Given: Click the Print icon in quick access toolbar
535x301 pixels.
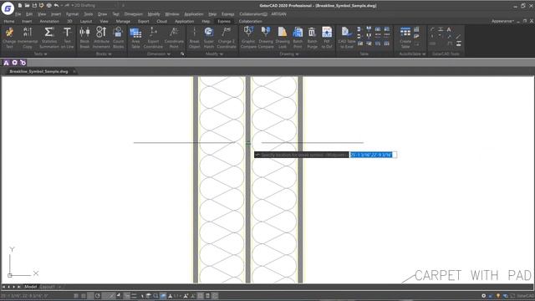Looking at the screenshot, I should coord(49,6).
